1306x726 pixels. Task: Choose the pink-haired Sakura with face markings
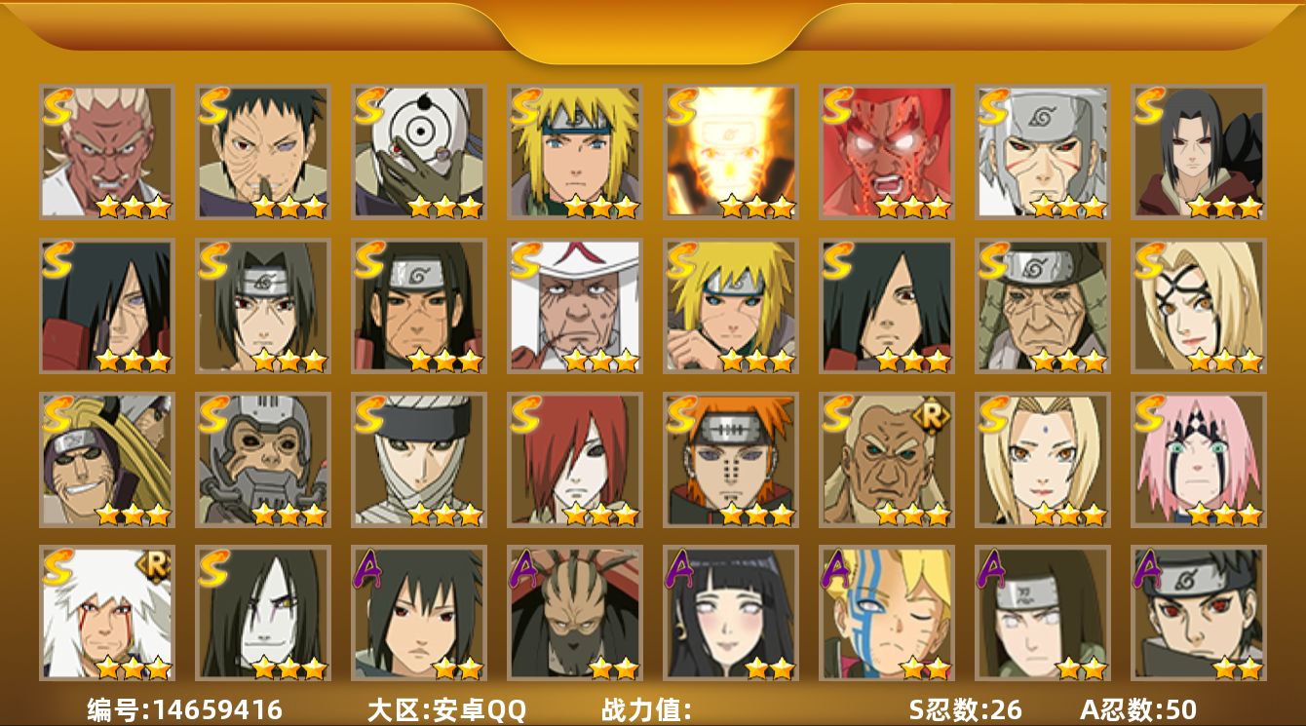pos(1199,460)
